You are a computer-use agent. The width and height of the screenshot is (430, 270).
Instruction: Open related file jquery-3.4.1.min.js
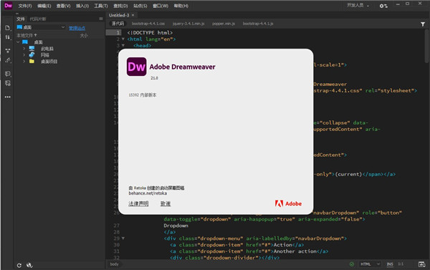click(x=188, y=24)
